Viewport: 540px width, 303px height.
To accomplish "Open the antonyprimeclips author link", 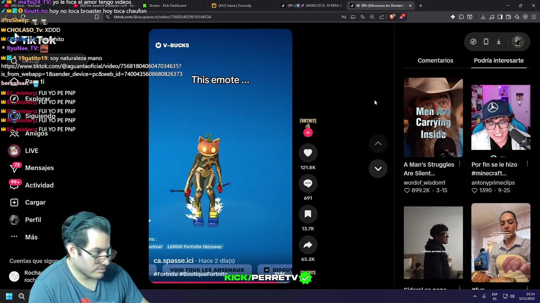I will (x=493, y=183).
